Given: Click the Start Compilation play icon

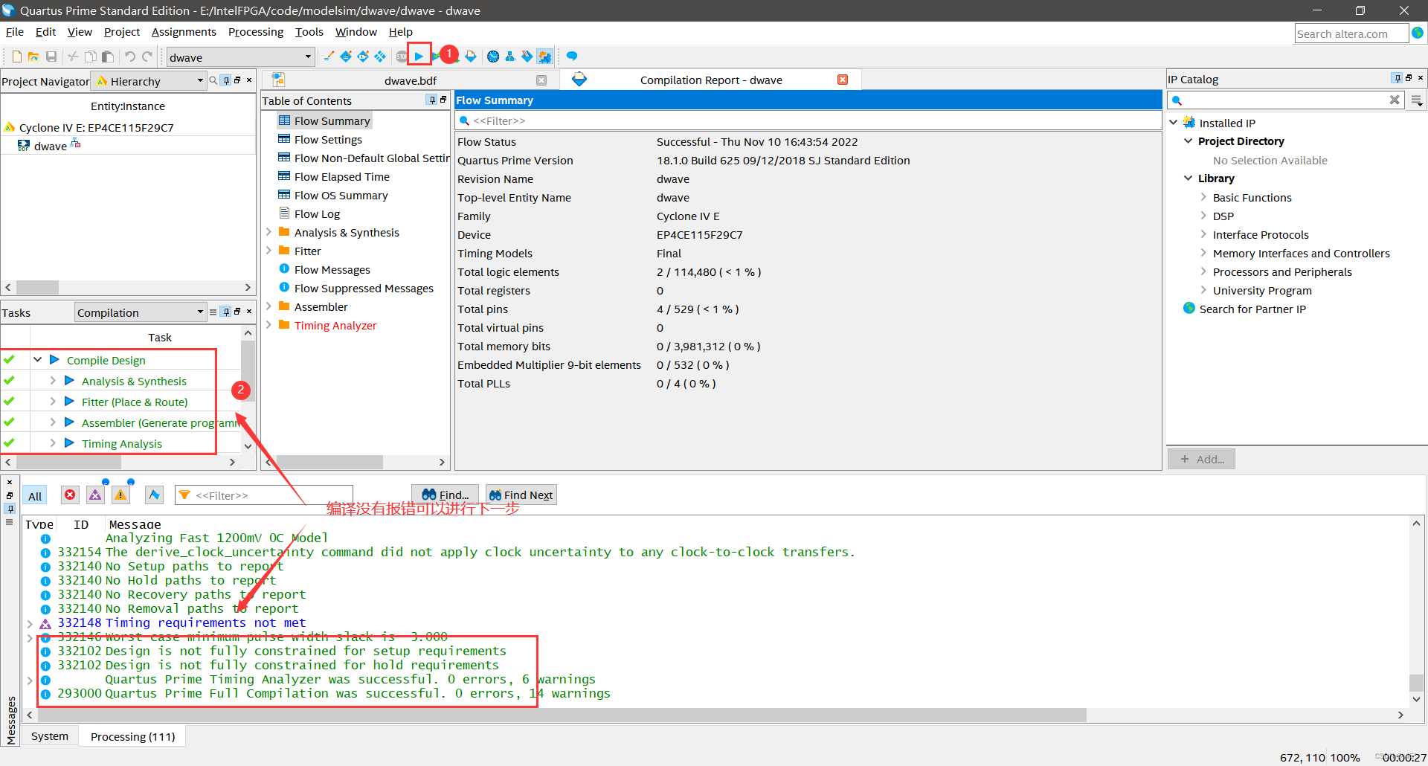Looking at the screenshot, I should [x=419, y=57].
